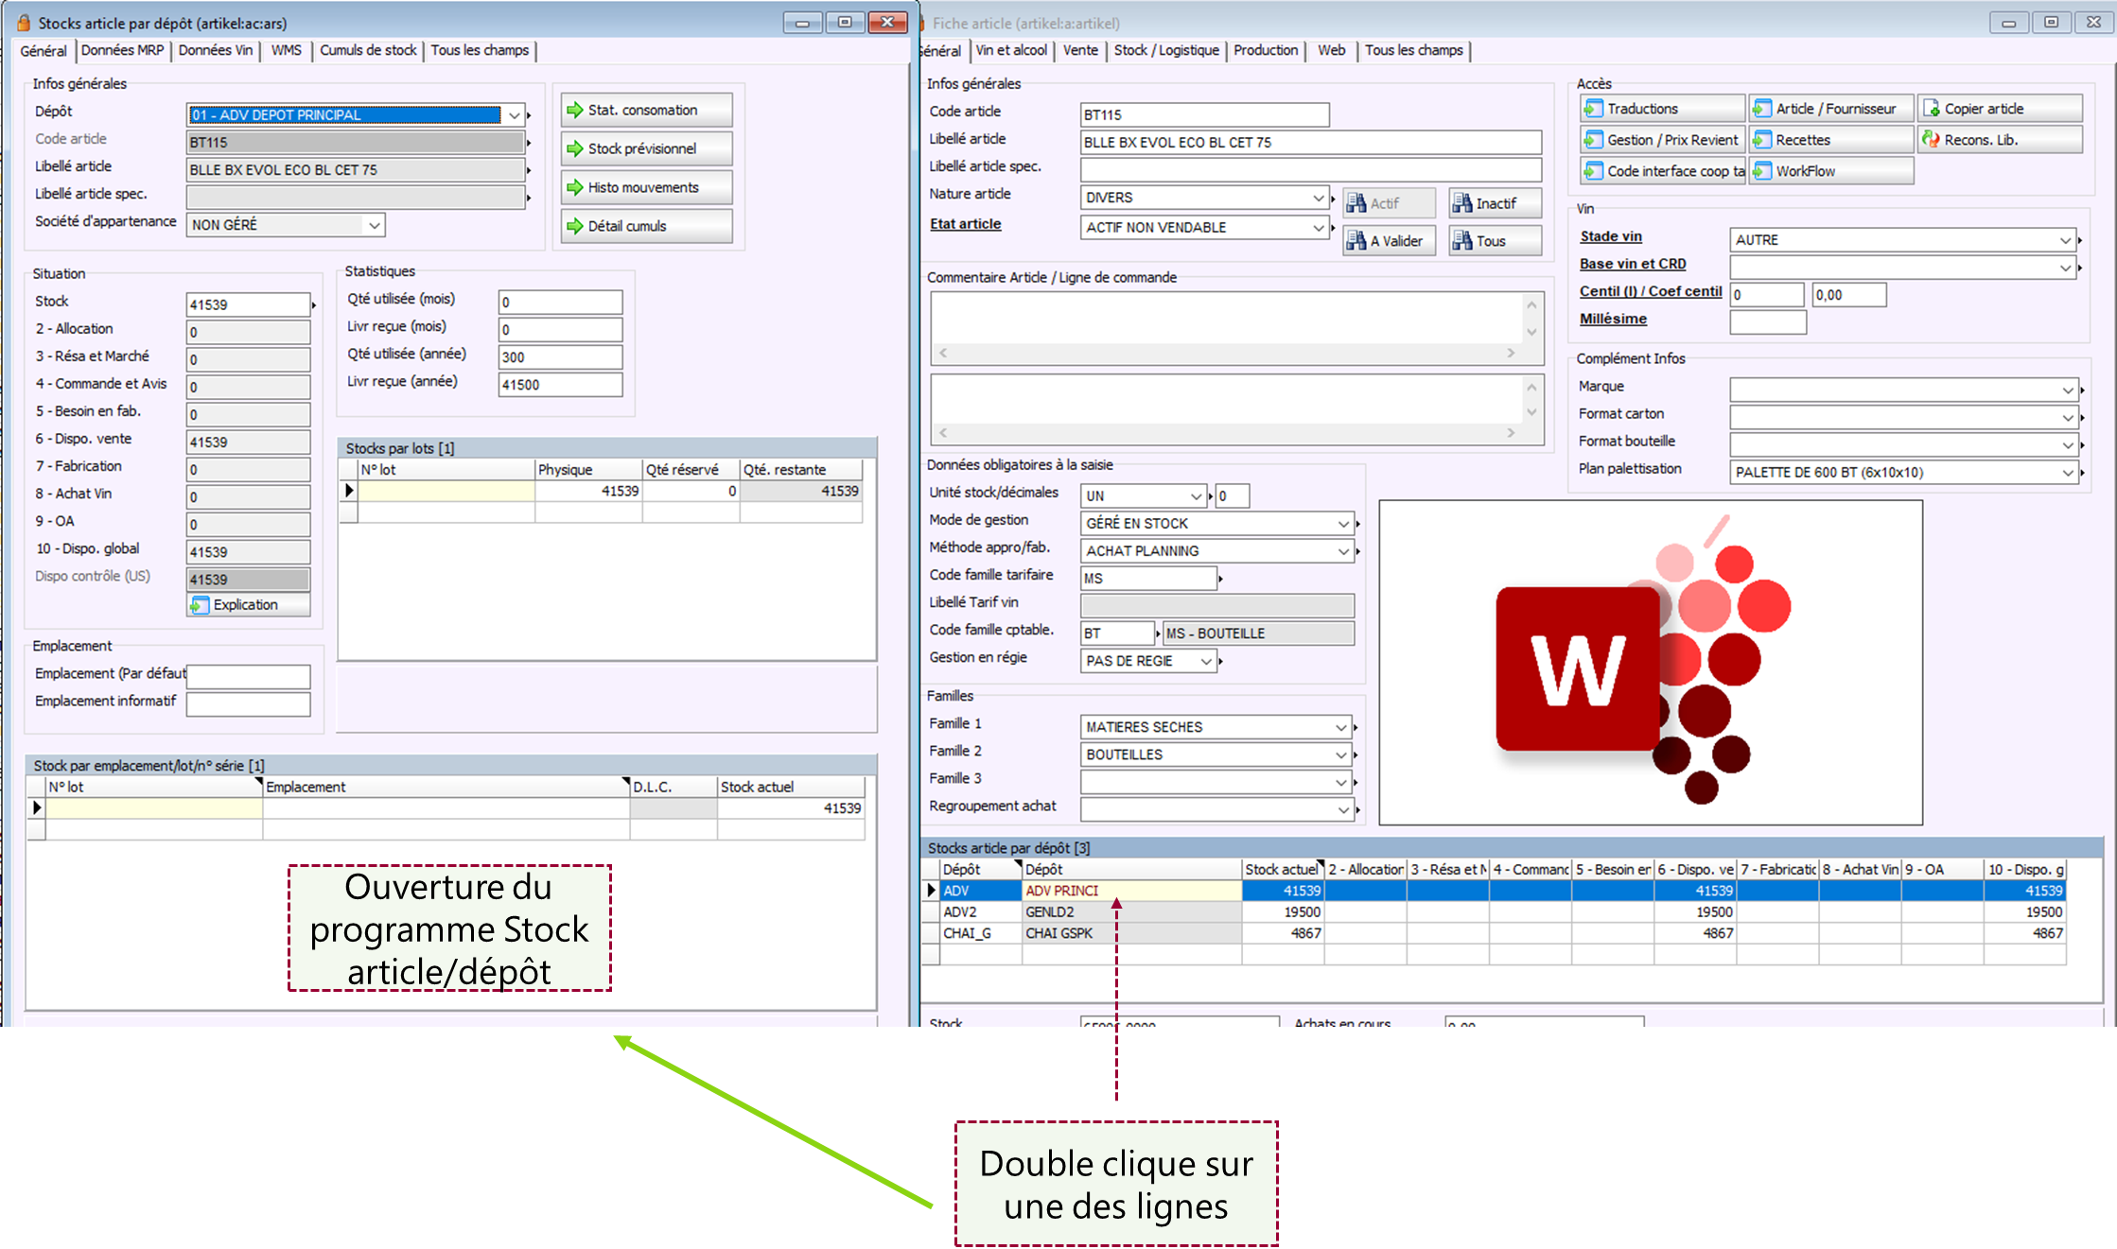Click the Recons. Lib. icon
This screenshot has width=2117, height=1249.
click(1931, 140)
